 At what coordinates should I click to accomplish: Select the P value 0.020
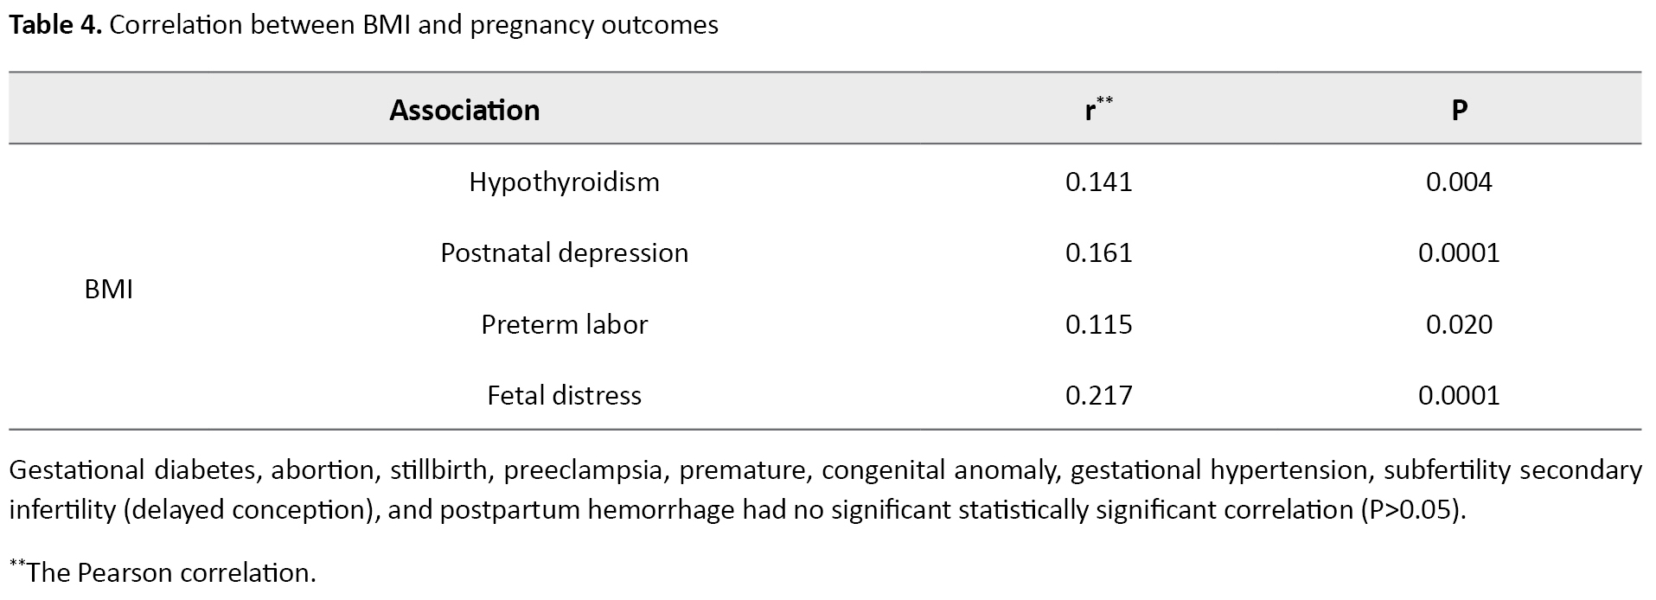1459,324
